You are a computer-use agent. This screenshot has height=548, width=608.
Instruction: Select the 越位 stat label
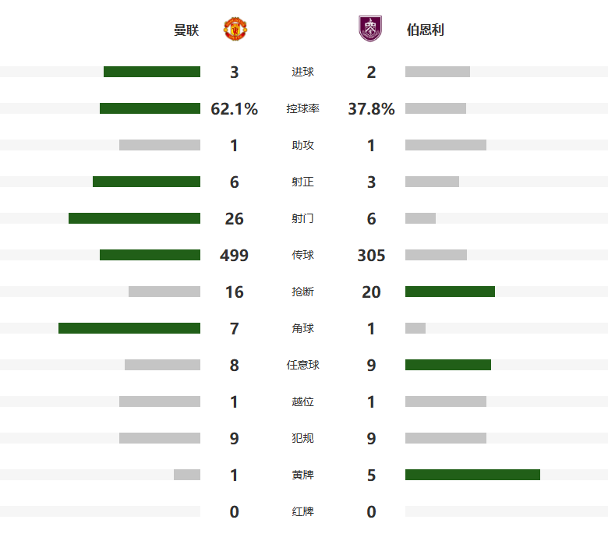[303, 401]
